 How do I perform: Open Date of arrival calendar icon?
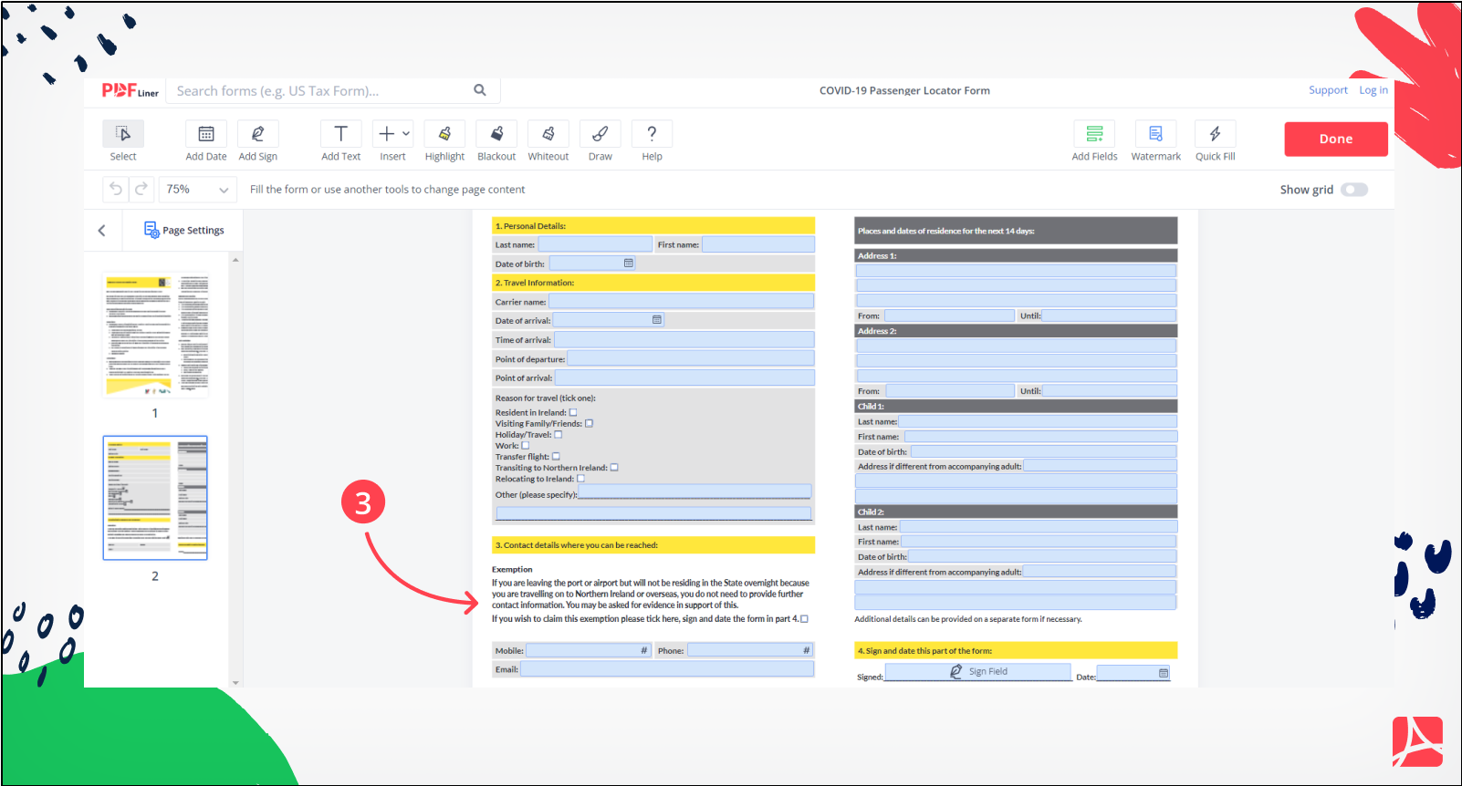[657, 319]
